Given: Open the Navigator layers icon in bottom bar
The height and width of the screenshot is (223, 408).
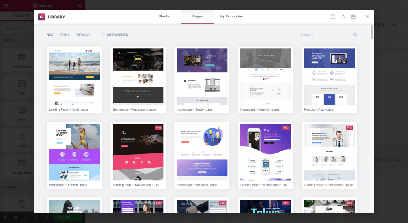Looking at the screenshot, I should coord(16,217).
